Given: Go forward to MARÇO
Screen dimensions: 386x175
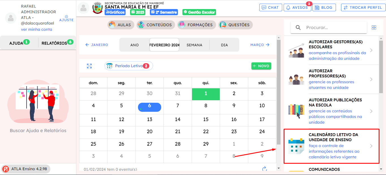Looking at the screenshot, I should click(260, 45).
